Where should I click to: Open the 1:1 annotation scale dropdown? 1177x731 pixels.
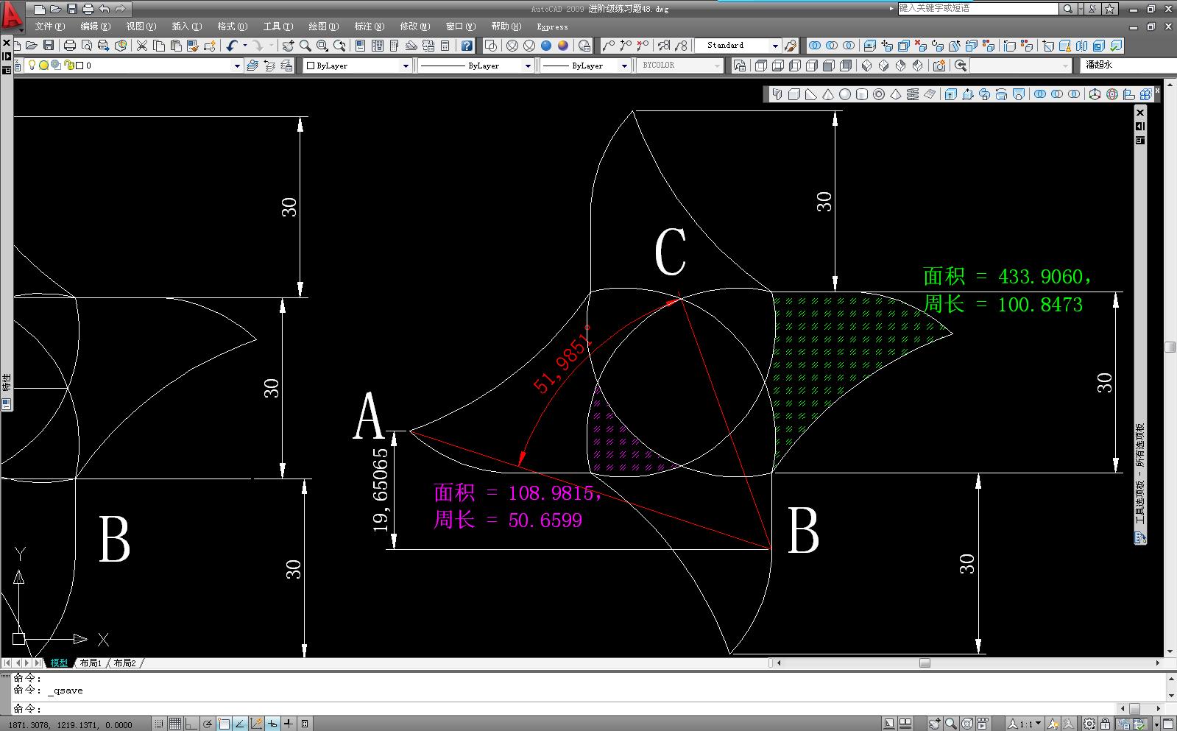(1025, 724)
